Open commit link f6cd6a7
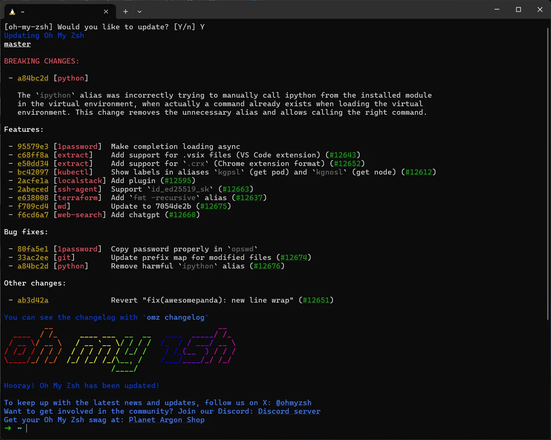 point(33,215)
